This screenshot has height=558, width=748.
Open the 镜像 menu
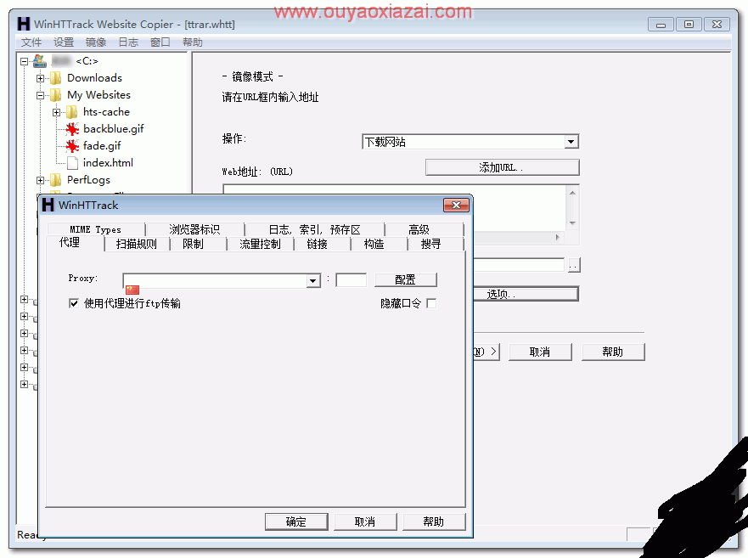pyautogui.click(x=96, y=42)
